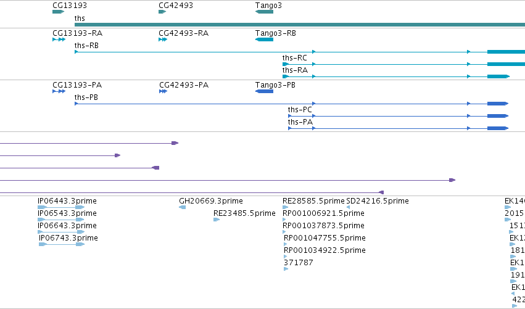
Task: Select the ths-RC transcript label
Action: click(295, 58)
